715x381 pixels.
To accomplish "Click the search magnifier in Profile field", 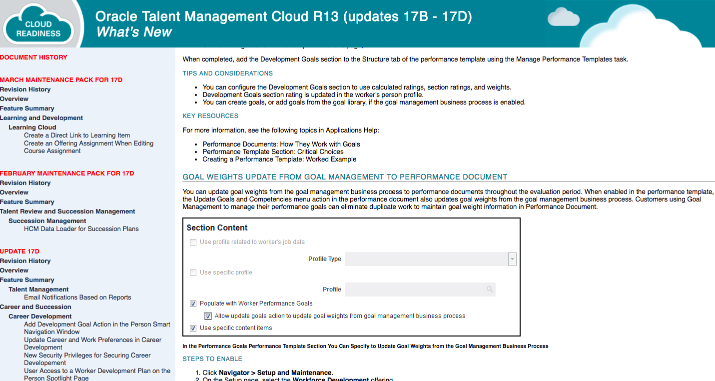I will pyautogui.click(x=490, y=289).
